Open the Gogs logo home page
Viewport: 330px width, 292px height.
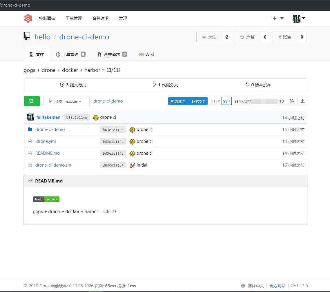pyautogui.click(x=28, y=18)
